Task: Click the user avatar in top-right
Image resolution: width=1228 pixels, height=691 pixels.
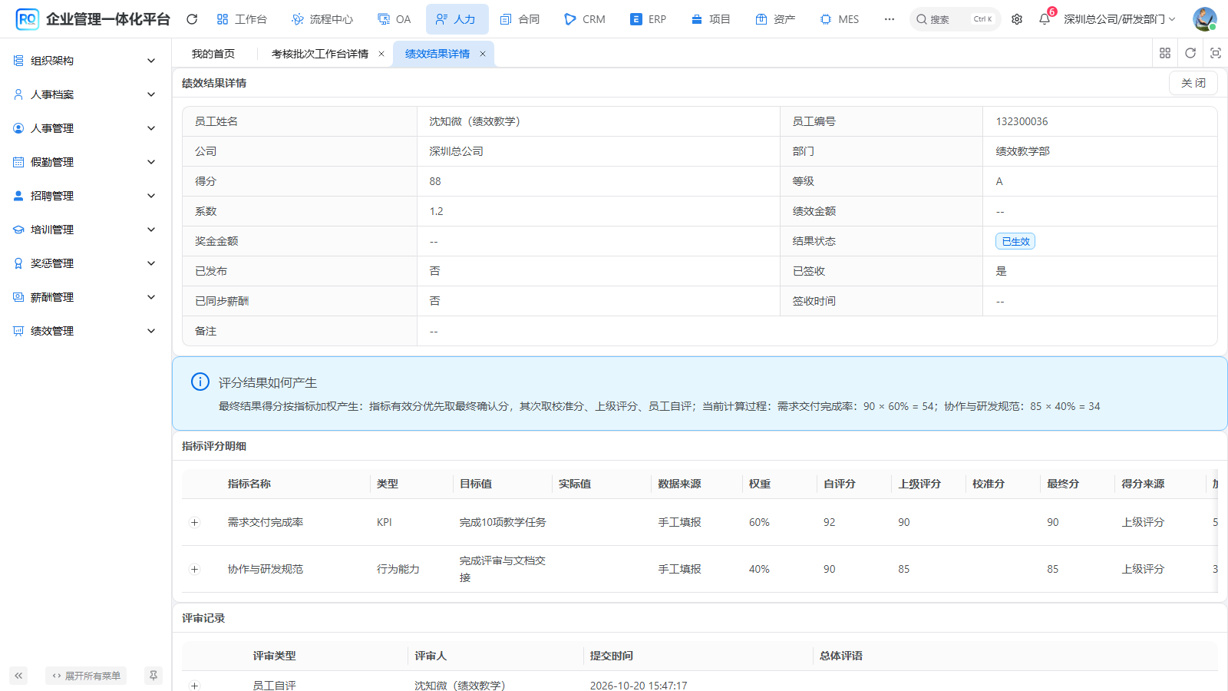Action: pyautogui.click(x=1204, y=19)
